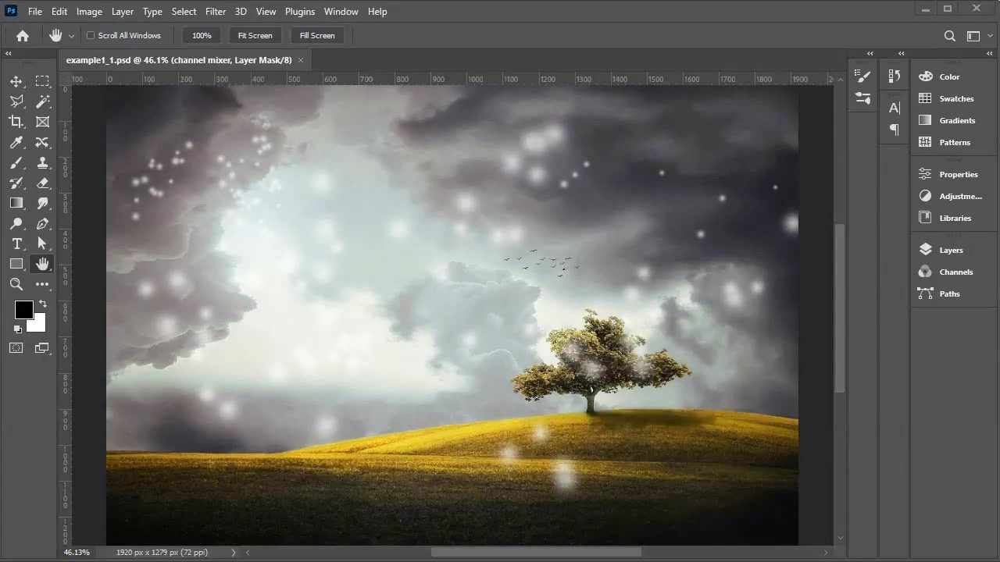This screenshot has width=1000, height=562.
Task: Click the Fit Screen button
Action: pyautogui.click(x=255, y=35)
